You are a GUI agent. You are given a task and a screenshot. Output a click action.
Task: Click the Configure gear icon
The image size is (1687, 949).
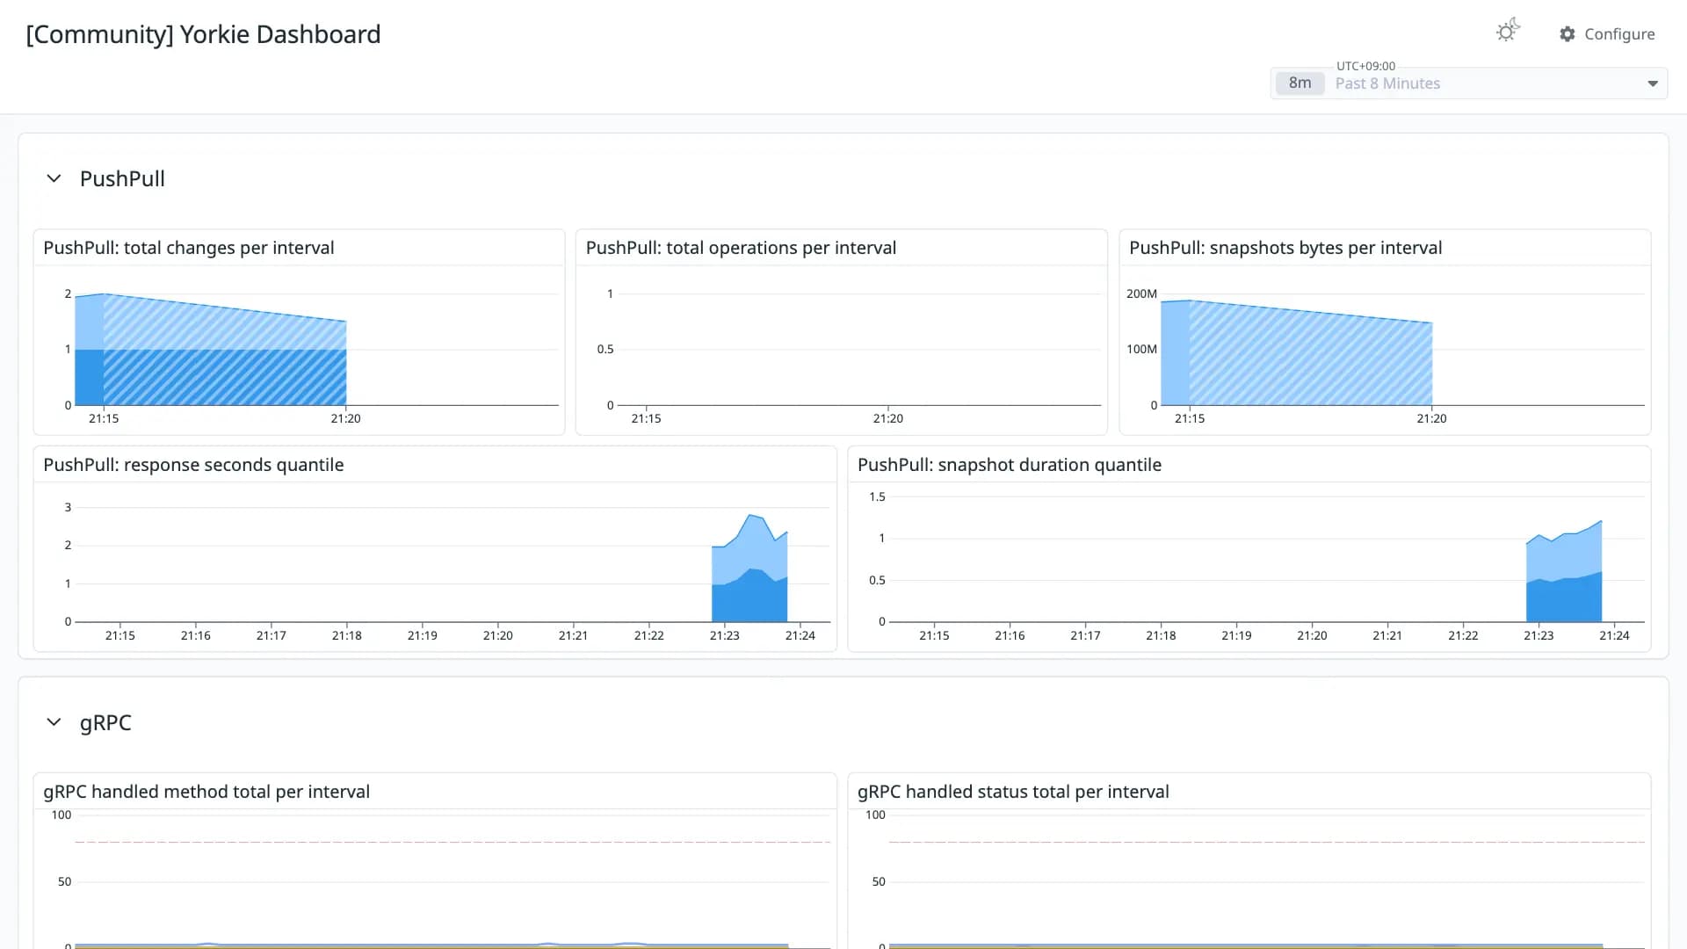click(1568, 34)
